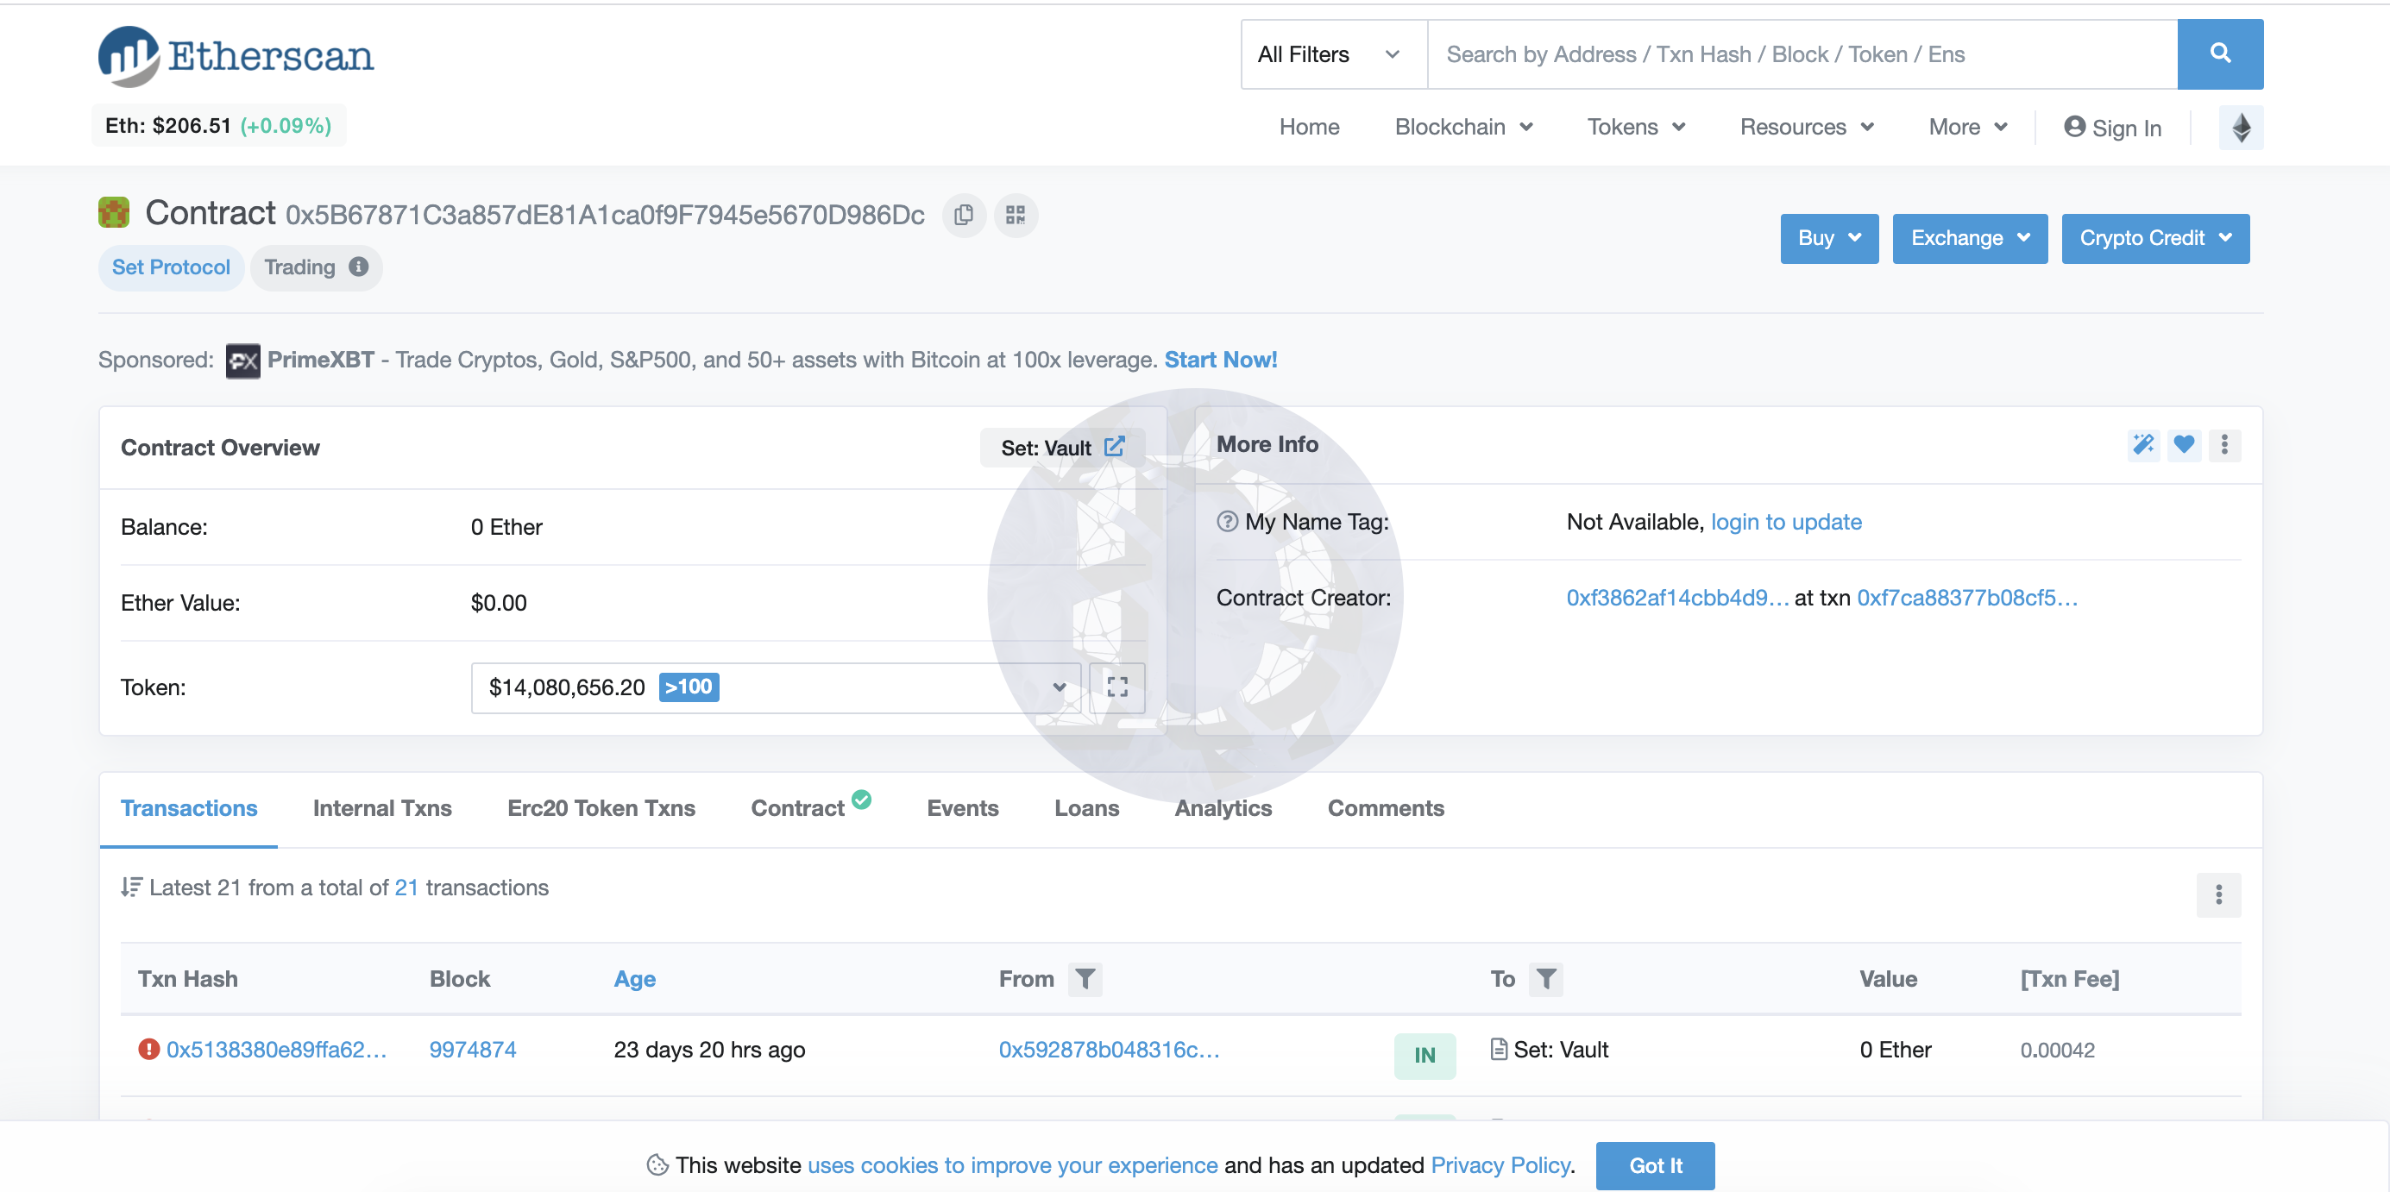2390x1192 pixels.
Task: Show the address QR code
Action: (1016, 216)
